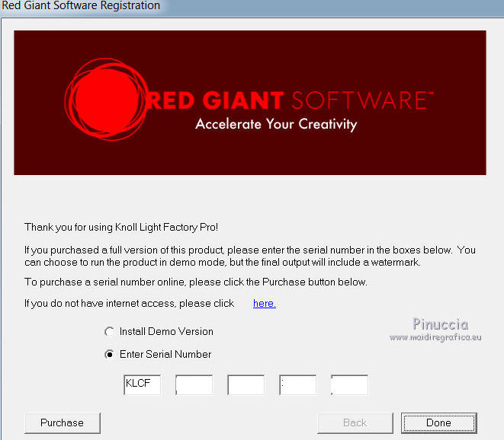
Task: Follow the 'here.' offline registration link
Action: click(x=265, y=303)
